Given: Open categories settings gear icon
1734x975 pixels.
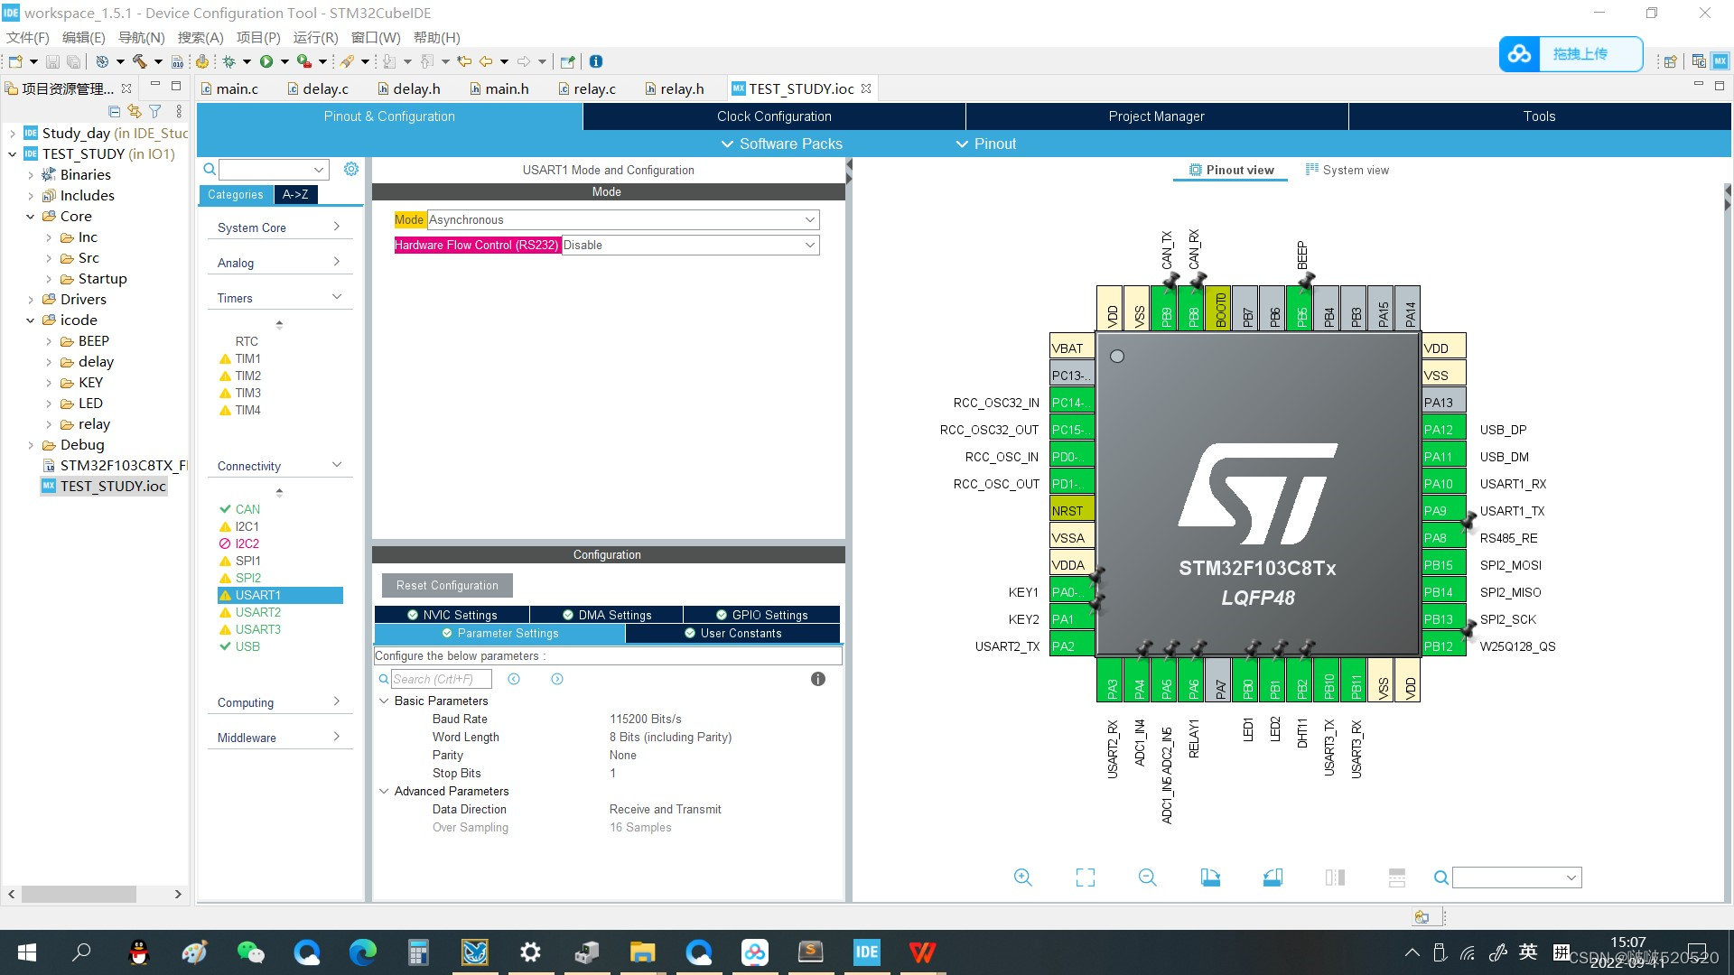Looking at the screenshot, I should coord(351,170).
